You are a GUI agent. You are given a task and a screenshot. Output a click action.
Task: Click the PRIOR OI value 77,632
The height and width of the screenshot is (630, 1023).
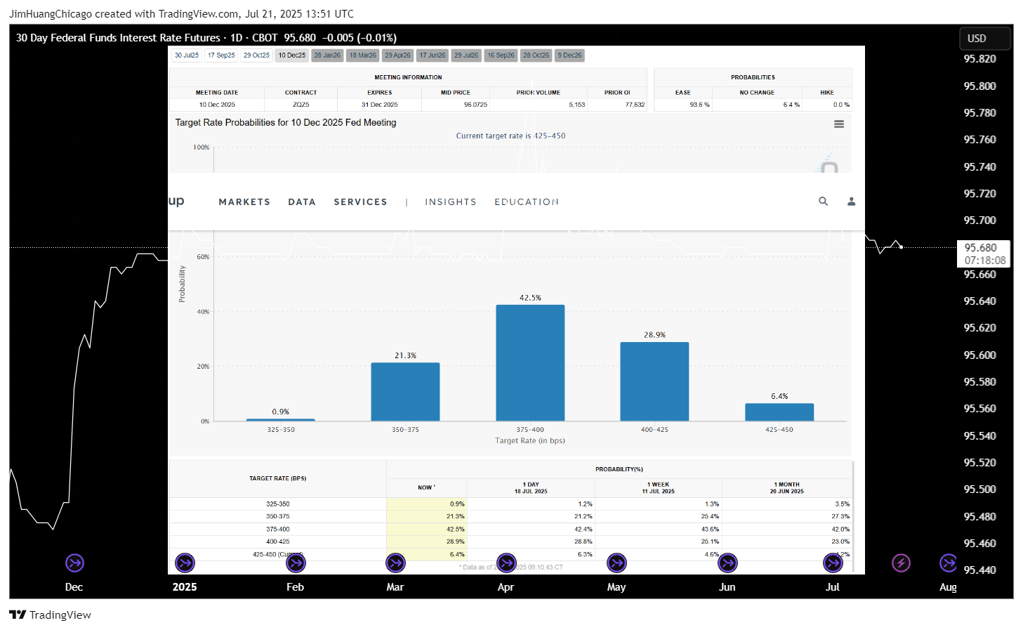635,105
